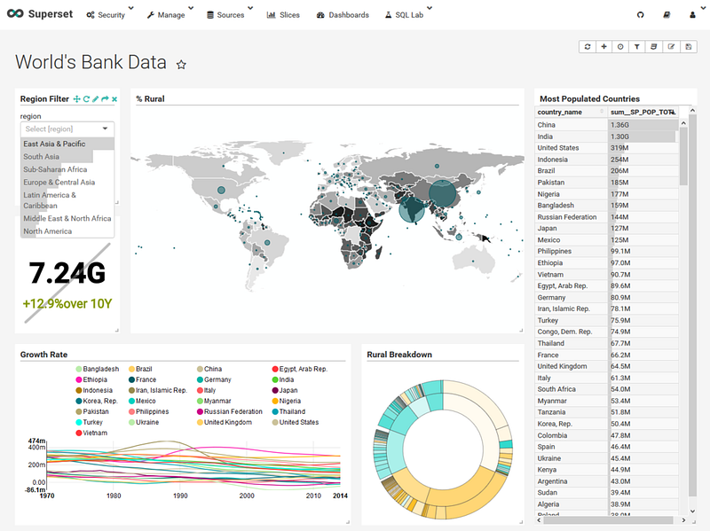Open the documentation book icon
Screen dimensions: 710x531
click(667, 15)
